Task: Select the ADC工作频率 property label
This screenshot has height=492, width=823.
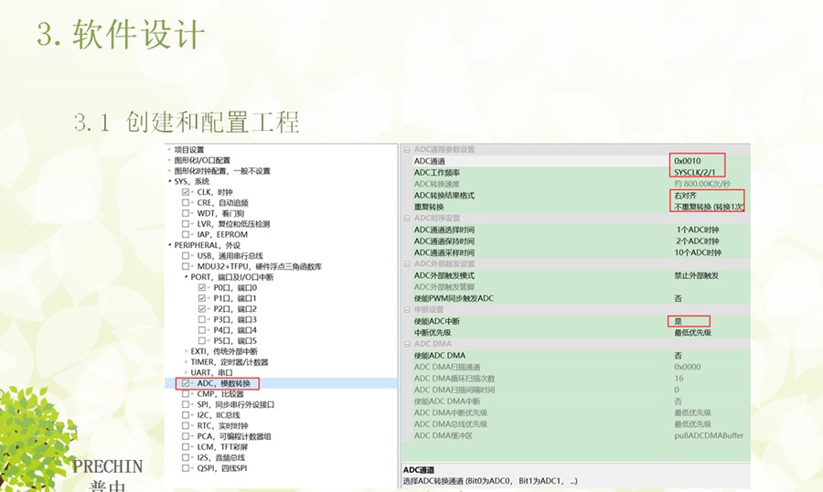Action: tap(437, 173)
